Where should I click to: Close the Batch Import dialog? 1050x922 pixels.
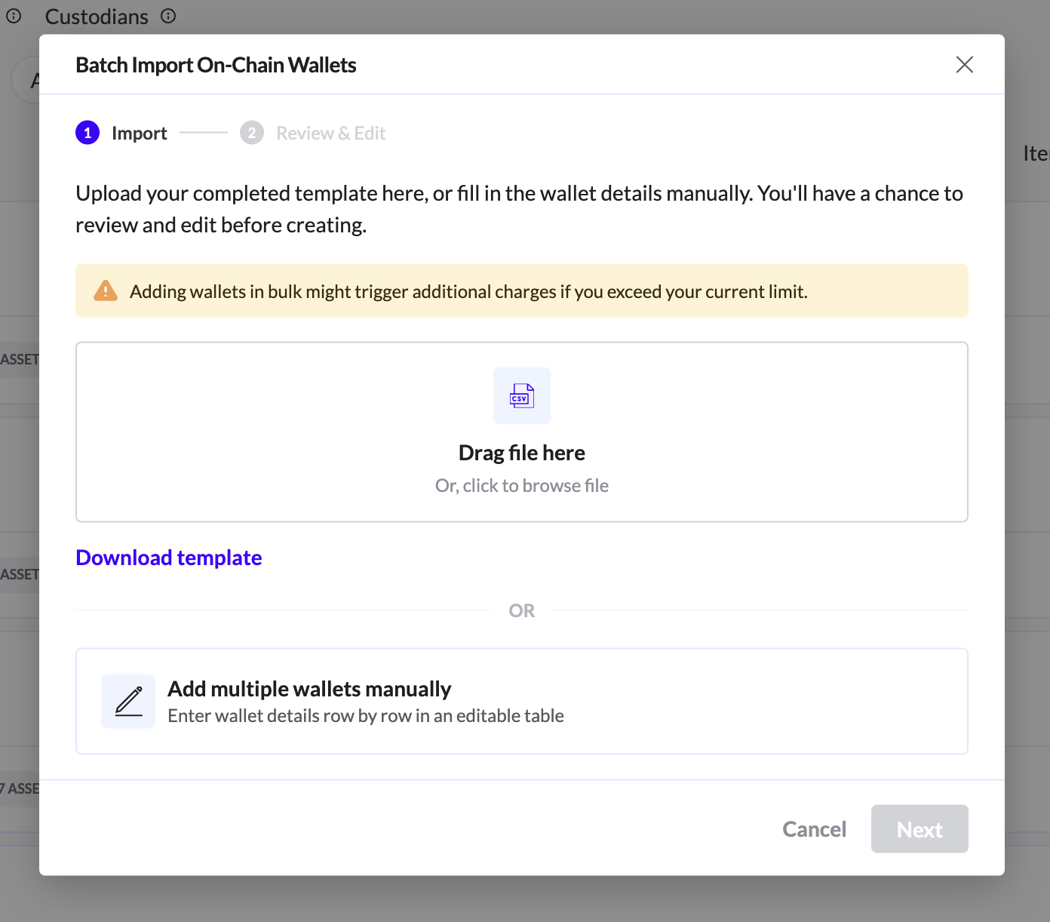pos(964,65)
